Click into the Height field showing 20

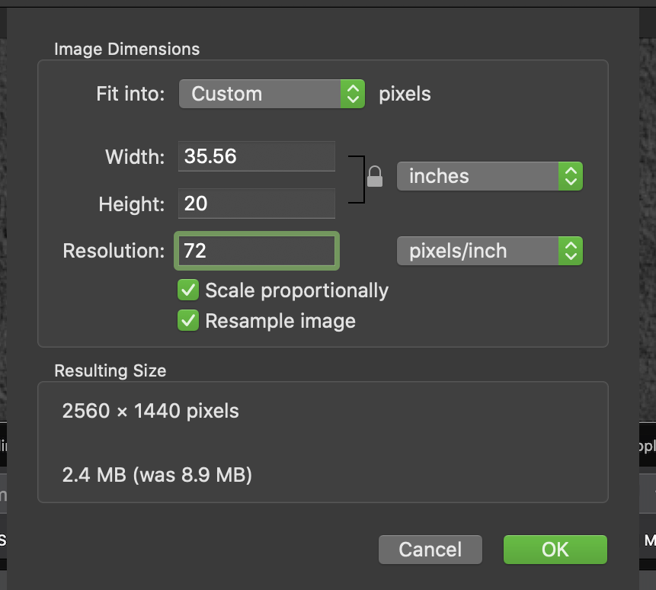tap(257, 204)
